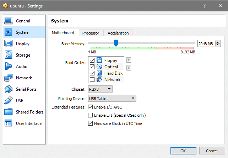Image resolution: width=228 pixels, height=158 pixels.
Task: Click the System chip icon in sidebar
Action: click(8, 32)
